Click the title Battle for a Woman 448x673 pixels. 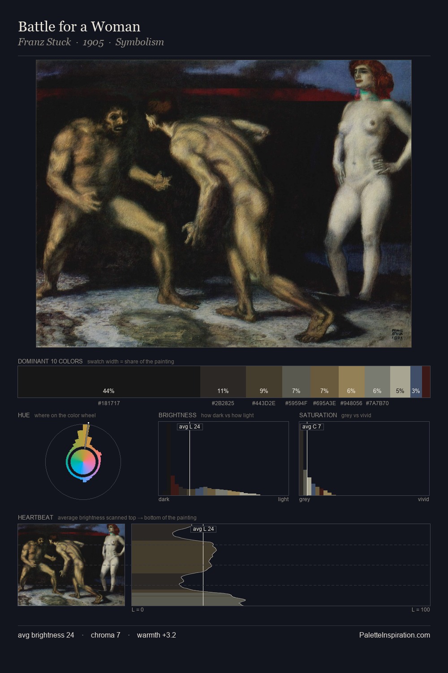tap(79, 26)
